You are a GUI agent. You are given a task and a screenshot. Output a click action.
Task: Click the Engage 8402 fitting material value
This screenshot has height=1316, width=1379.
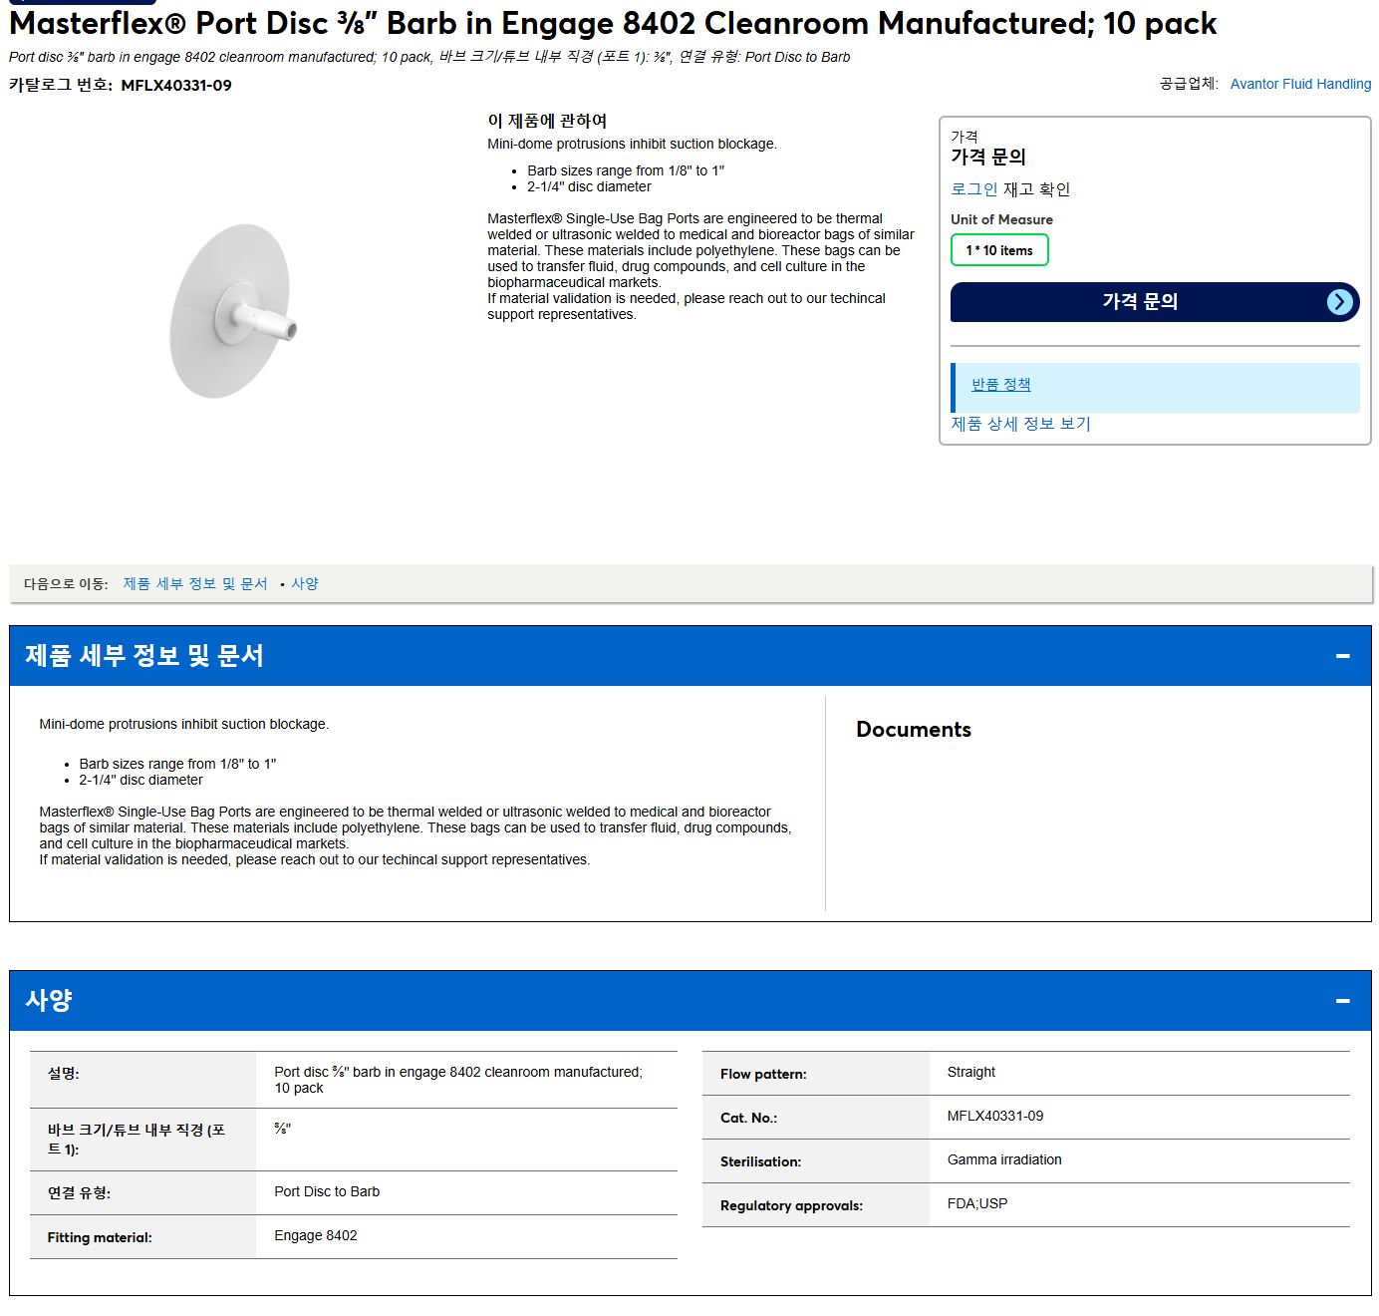315,1236
